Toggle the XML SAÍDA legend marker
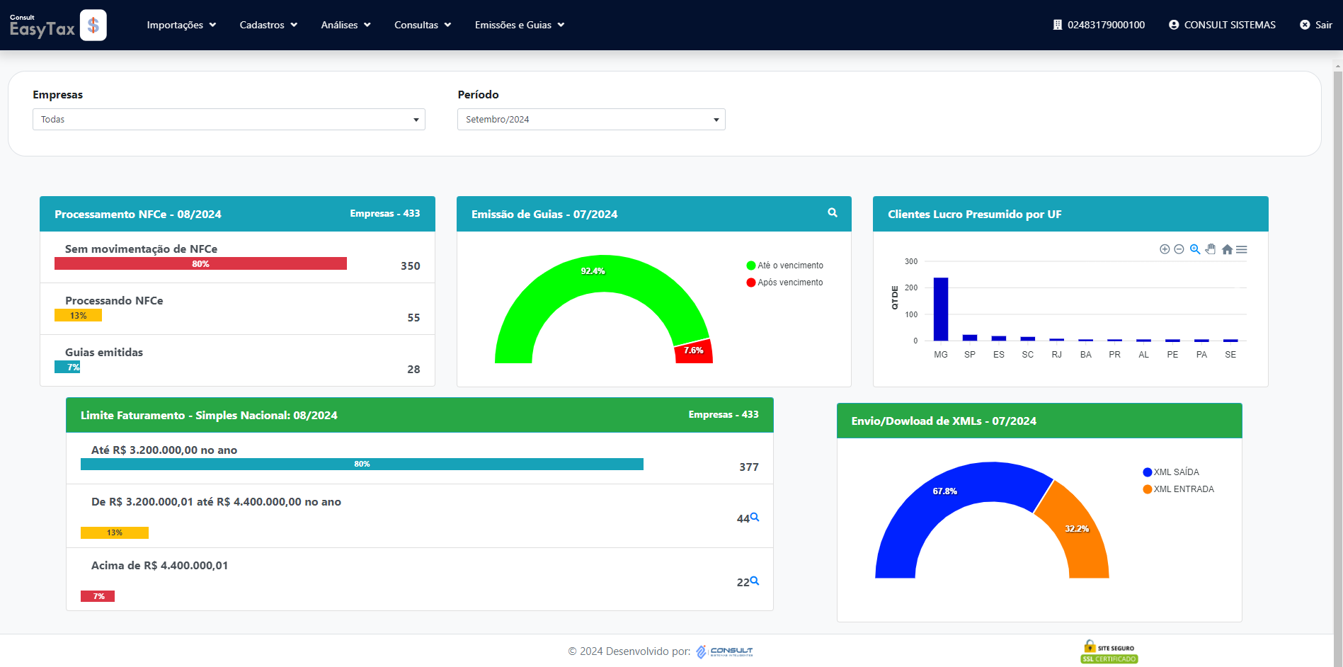The width and height of the screenshot is (1343, 667). click(x=1147, y=472)
